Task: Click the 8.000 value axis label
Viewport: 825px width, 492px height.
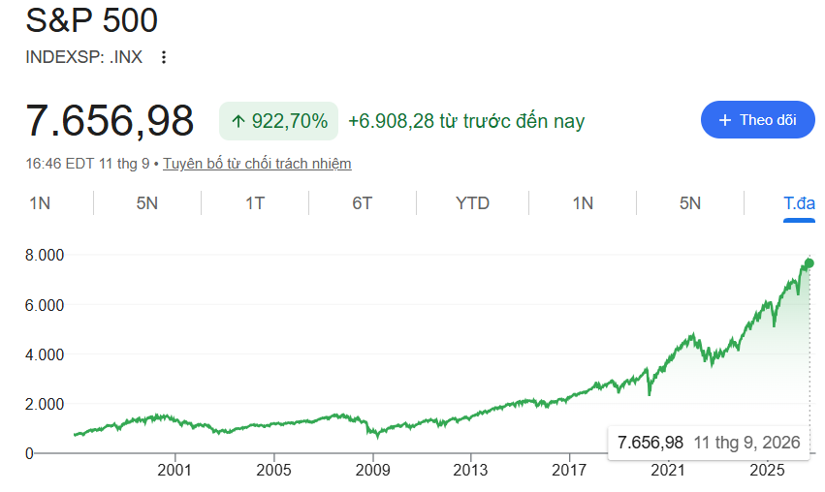Action: click(x=45, y=255)
